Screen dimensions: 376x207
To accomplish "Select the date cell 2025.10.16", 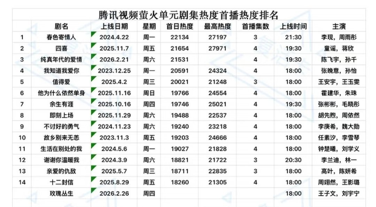I will point(114,104).
